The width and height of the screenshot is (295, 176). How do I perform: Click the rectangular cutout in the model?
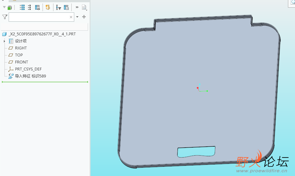196,152
